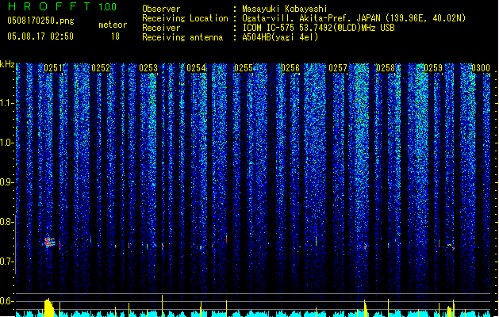Screen dimensions: 499x317
Task: Click the 0252 time marker
Action: 101,68
